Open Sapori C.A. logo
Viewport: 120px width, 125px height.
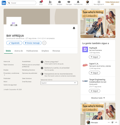(x=85, y=65)
